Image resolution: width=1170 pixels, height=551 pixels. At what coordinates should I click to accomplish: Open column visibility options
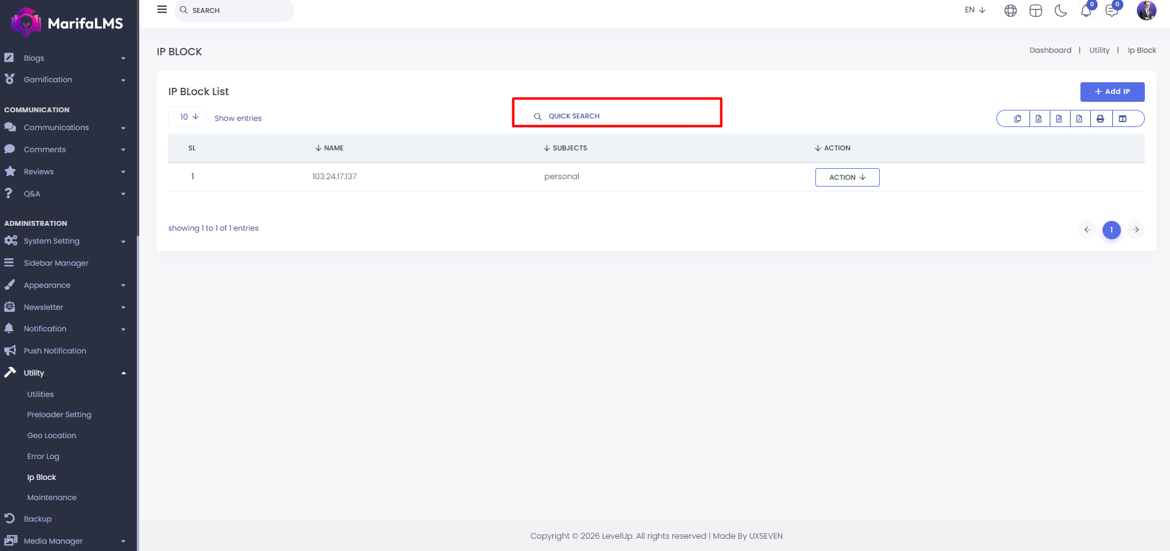point(1122,118)
